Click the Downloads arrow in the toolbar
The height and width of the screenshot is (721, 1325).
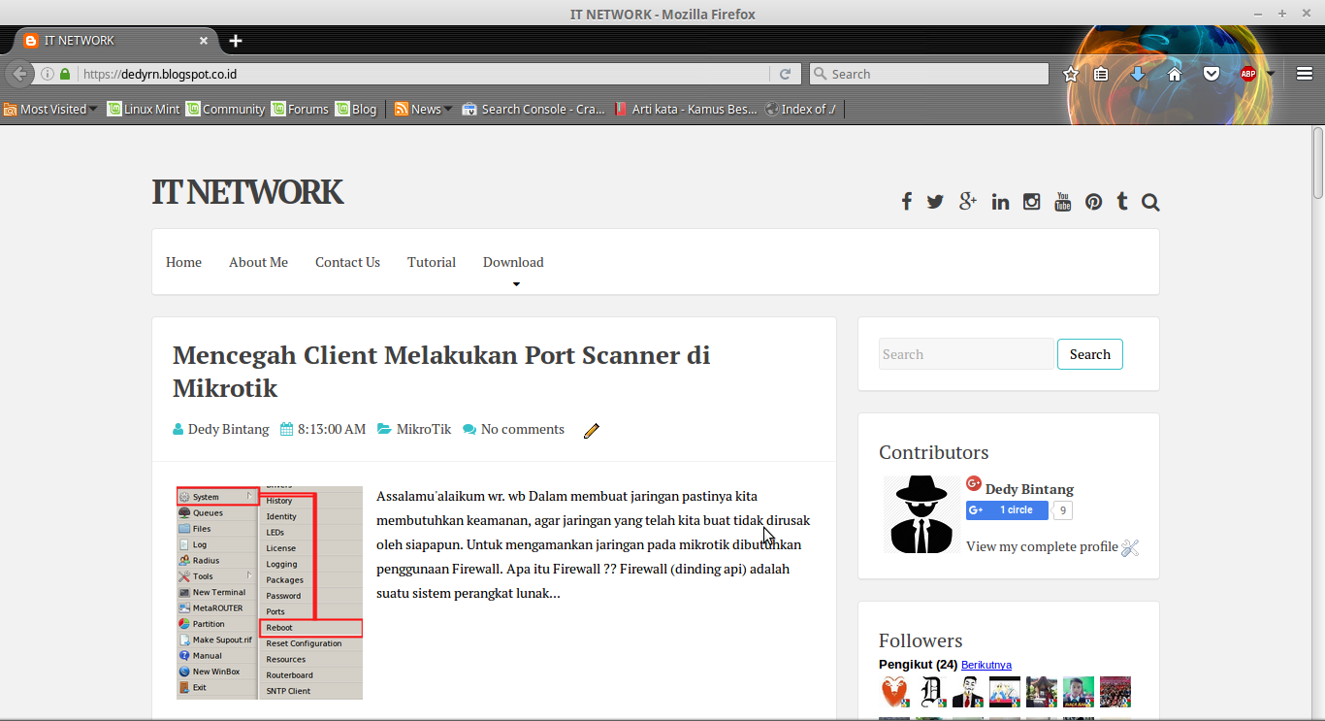(1138, 73)
